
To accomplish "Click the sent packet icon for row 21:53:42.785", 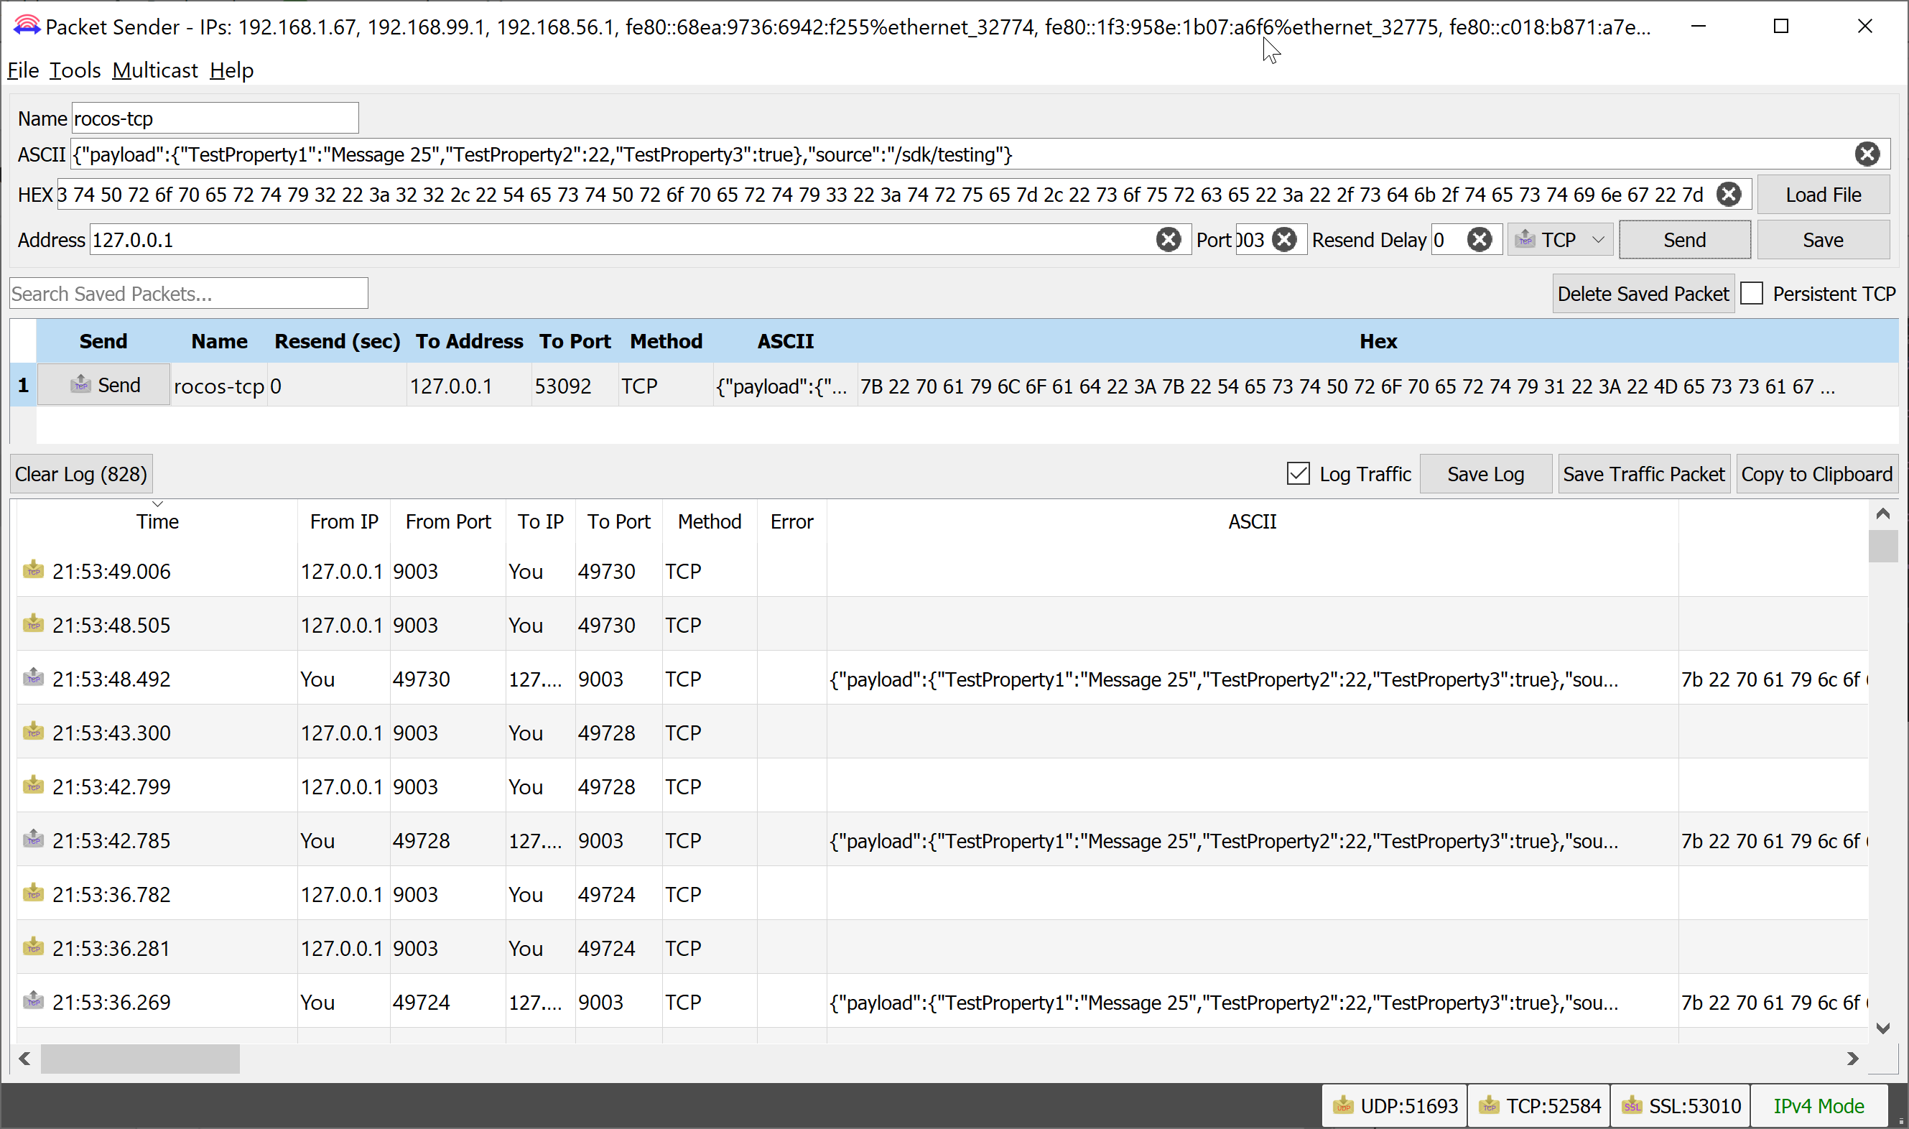I will coord(34,838).
